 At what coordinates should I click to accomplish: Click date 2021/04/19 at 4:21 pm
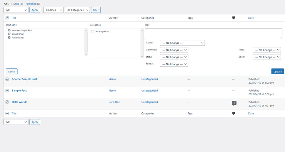[261, 106]
